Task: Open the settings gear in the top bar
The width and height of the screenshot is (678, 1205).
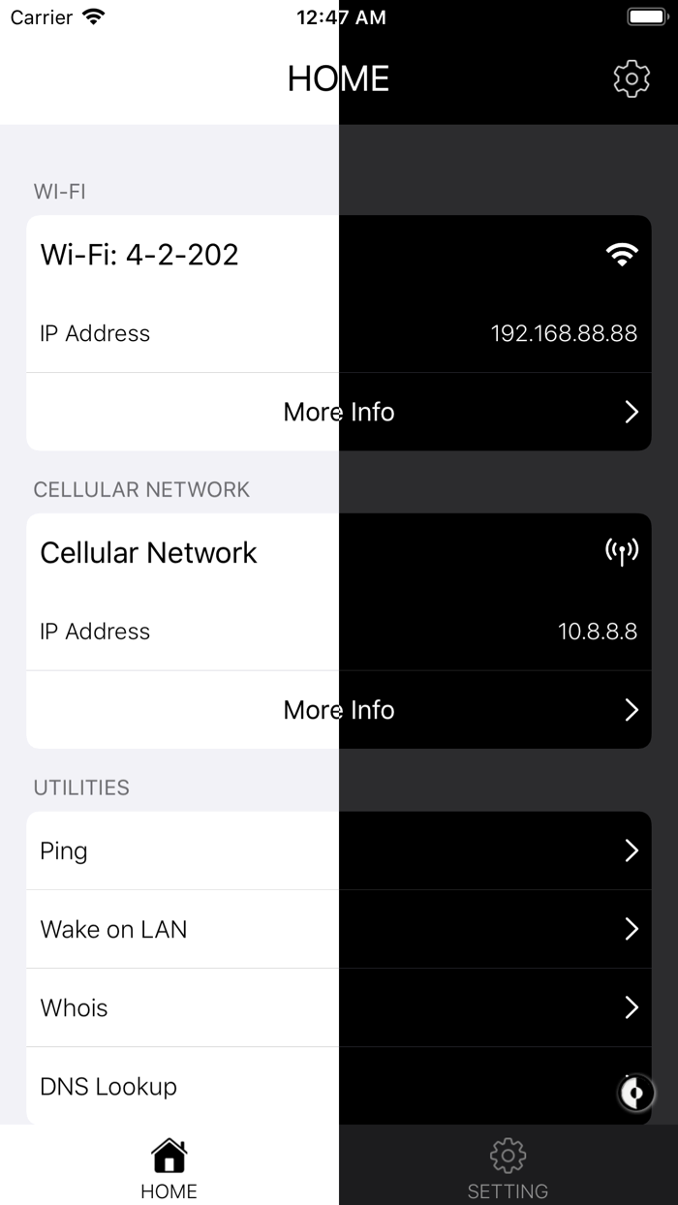Action: coord(632,78)
